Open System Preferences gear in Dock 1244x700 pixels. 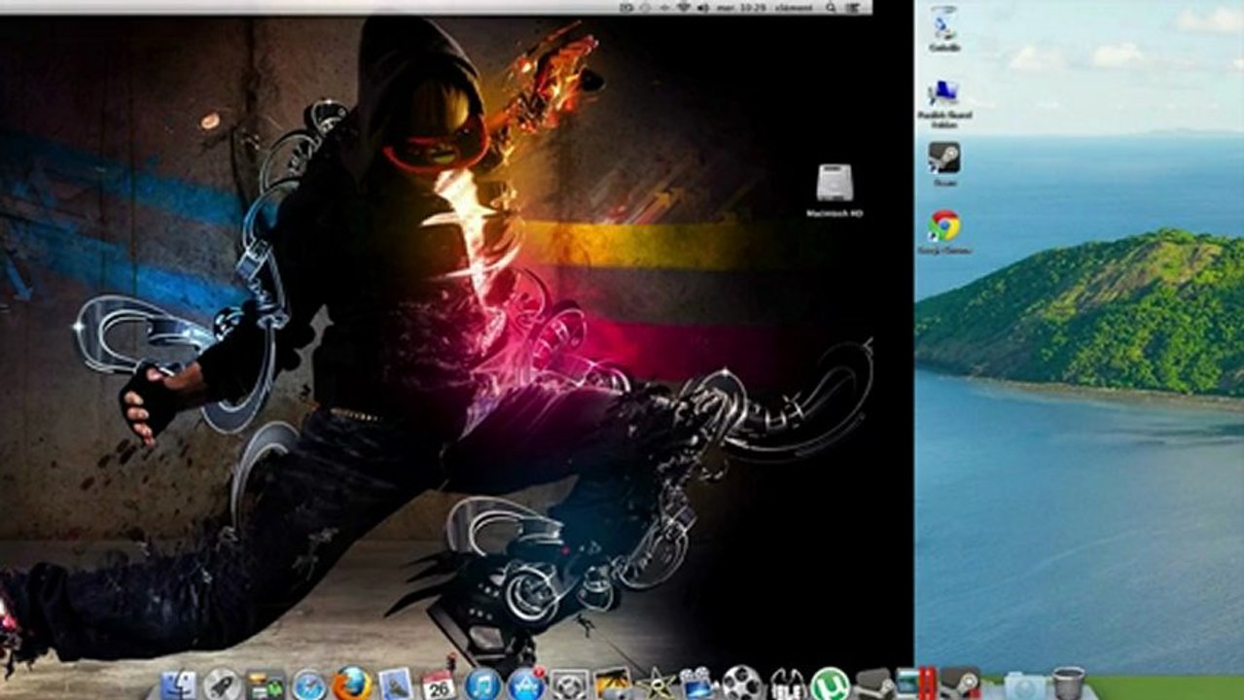[x=569, y=685]
